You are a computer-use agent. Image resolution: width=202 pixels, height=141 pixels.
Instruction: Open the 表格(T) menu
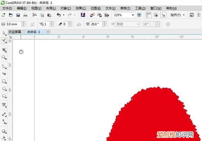pos(125,8)
